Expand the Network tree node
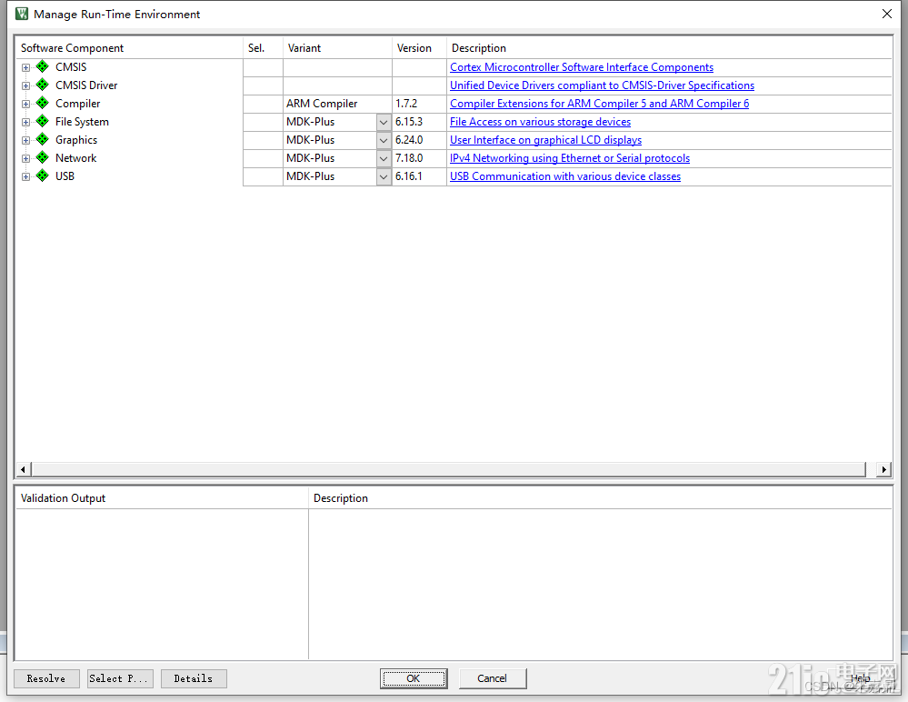Screen dimensions: 908x702 click(x=25, y=159)
